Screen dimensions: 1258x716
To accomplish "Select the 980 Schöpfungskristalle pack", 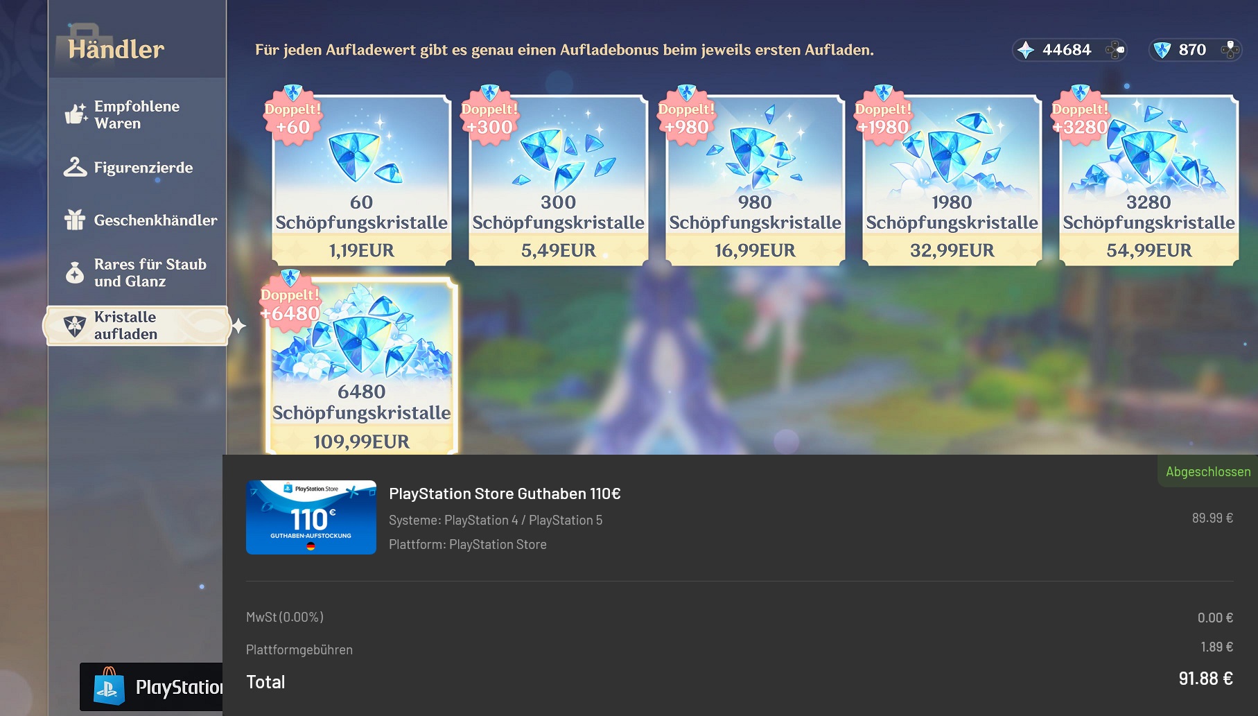I will click(x=755, y=180).
